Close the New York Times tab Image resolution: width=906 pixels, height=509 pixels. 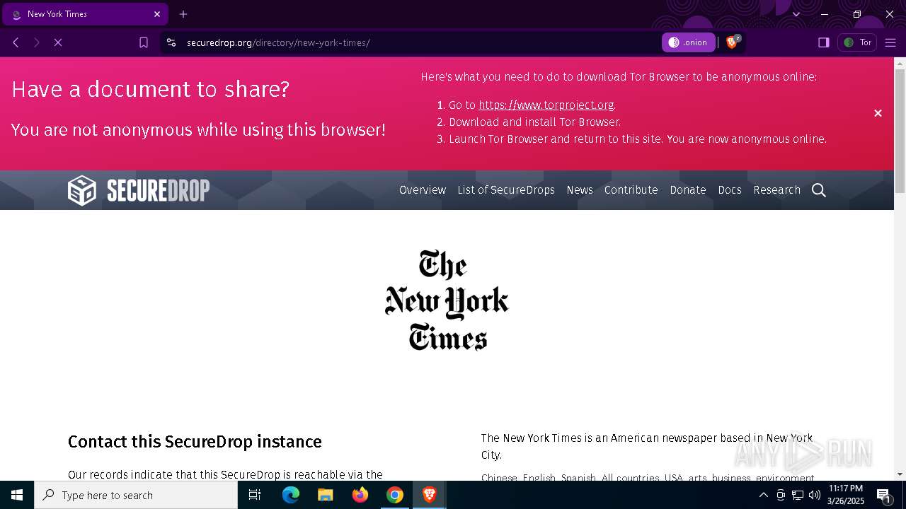click(156, 14)
